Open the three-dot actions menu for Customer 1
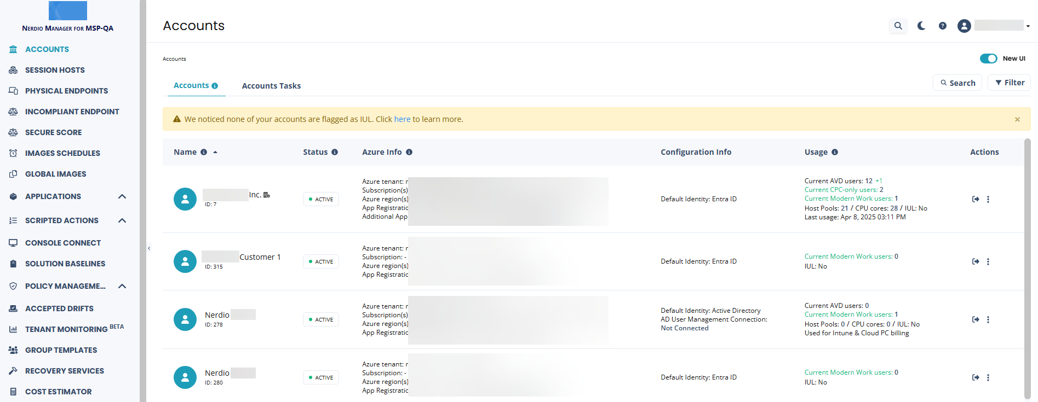 coord(988,261)
